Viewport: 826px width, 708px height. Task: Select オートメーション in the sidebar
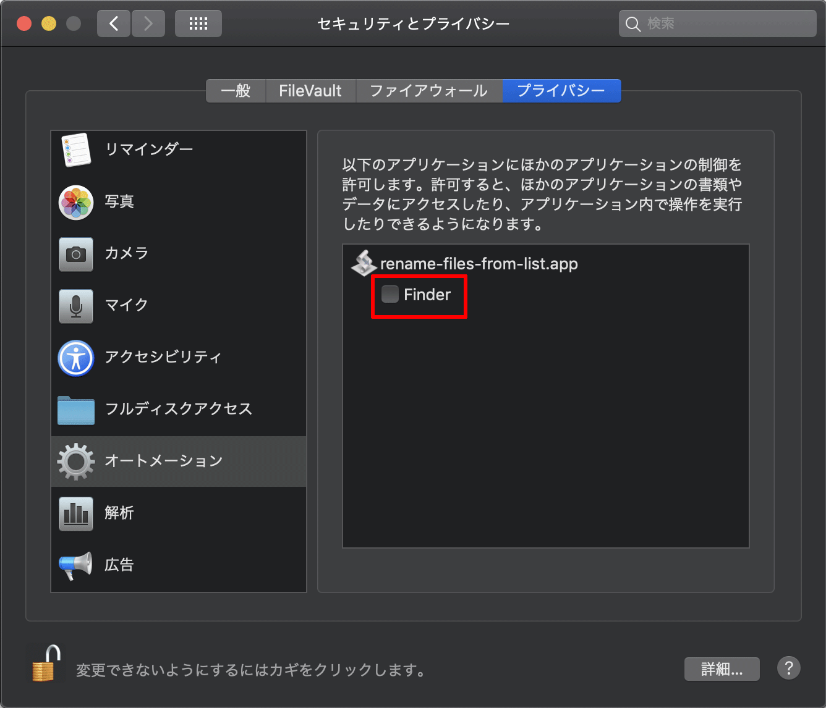pyautogui.click(x=179, y=461)
